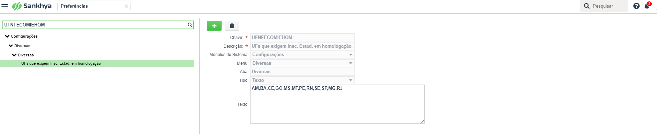Open the help question mark icon
The width and height of the screenshot is (657, 134).
(636, 6)
